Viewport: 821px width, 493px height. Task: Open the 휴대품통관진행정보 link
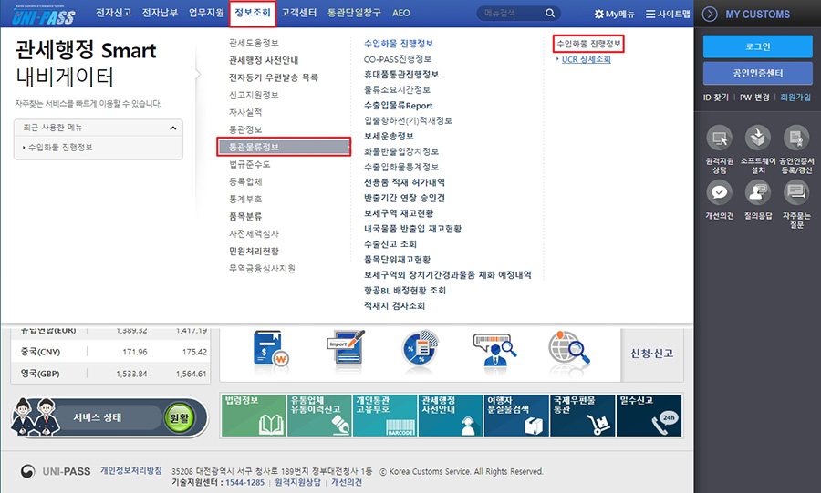coord(401,74)
